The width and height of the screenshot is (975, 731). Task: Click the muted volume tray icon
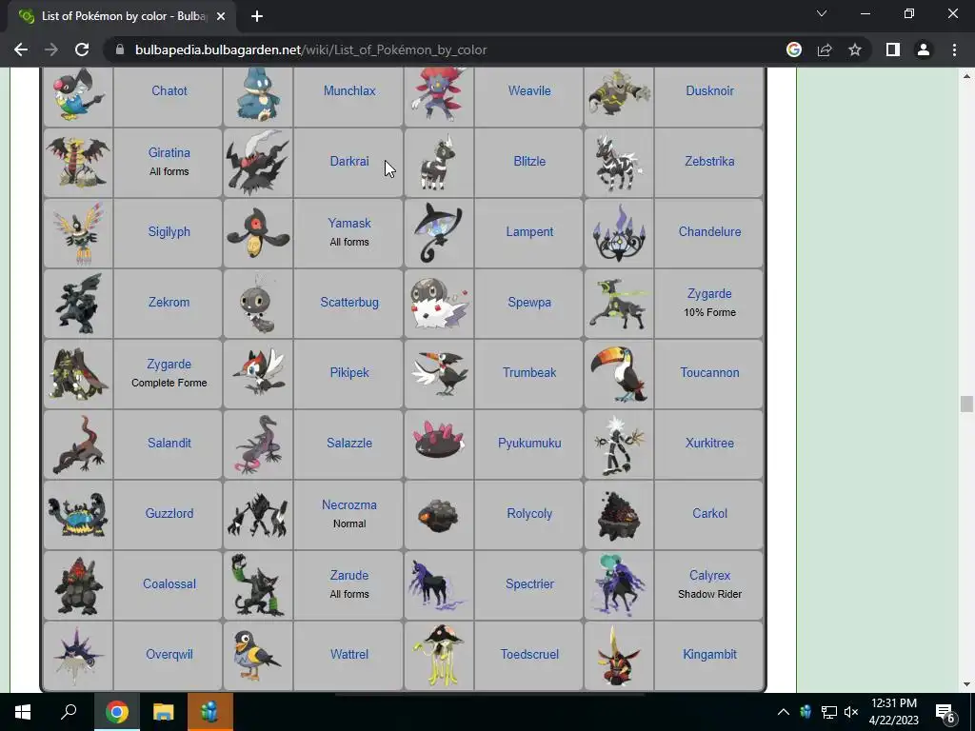coord(851,712)
